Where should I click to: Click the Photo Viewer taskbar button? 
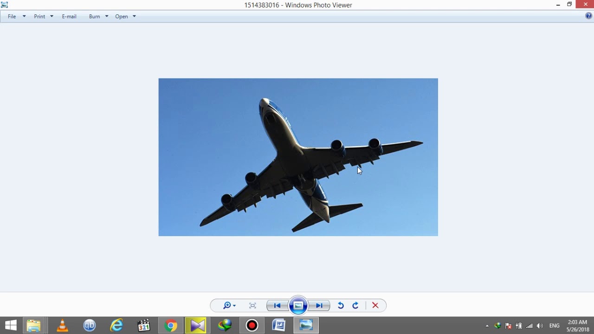click(x=306, y=326)
